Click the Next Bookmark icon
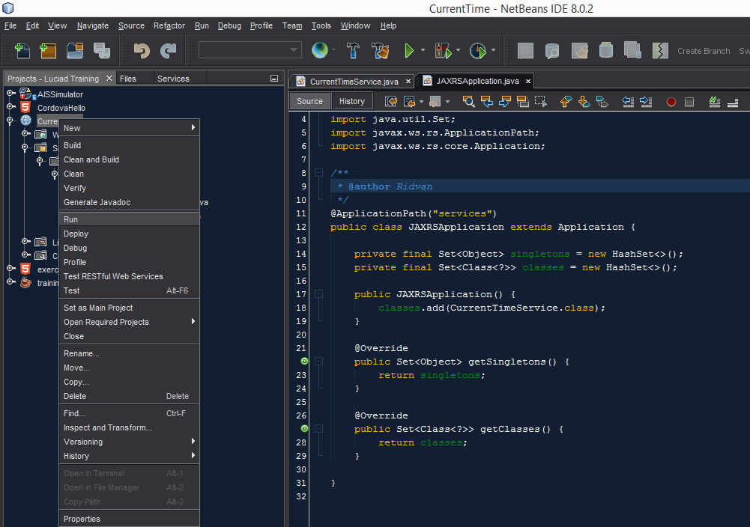This screenshot has width=750, height=527. point(584,101)
